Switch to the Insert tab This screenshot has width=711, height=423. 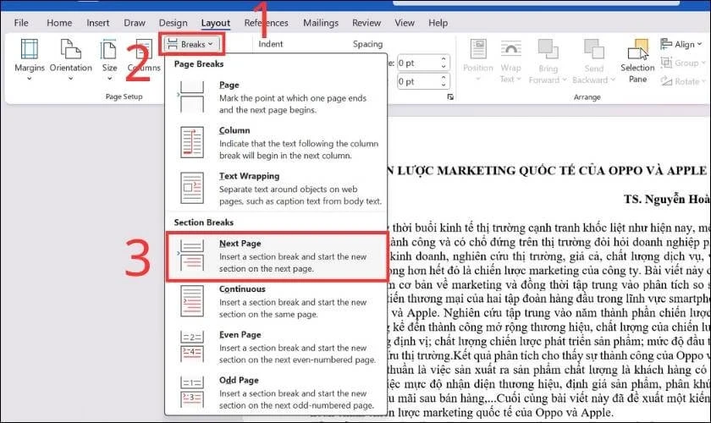[98, 23]
